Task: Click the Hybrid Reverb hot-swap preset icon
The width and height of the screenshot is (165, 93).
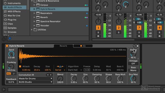Action: tap(134, 46)
